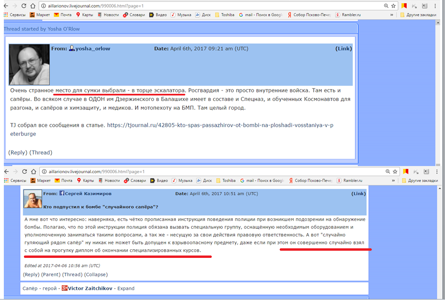Open Другие закладки folder in the lower browser
Viewport: 445px width, 300px height.
click(x=420, y=181)
